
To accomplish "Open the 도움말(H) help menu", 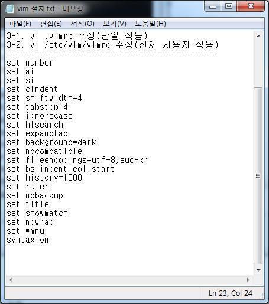I will [x=150, y=24].
